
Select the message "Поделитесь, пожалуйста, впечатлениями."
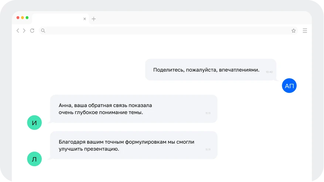click(x=206, y=70)
